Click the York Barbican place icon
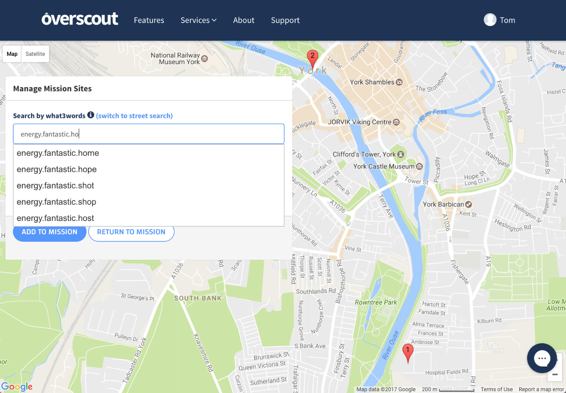Screen dimensions: 566x393 click(x=468, y=204)
